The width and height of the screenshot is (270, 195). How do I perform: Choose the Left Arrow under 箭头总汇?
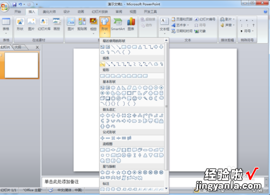107,116
